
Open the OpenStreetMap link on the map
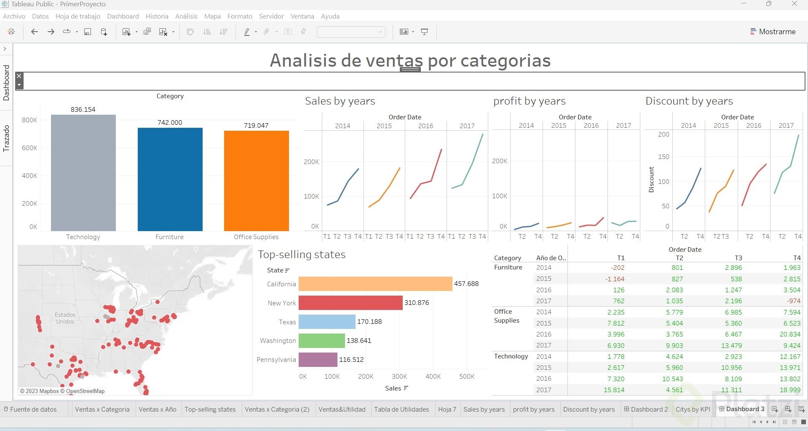coord(86,391)
